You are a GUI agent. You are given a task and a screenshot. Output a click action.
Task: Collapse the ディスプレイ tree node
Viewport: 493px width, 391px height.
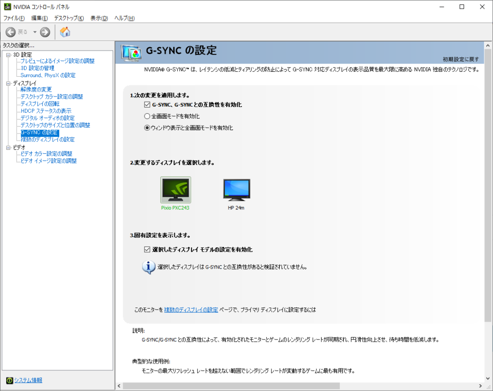tap(8, 83)
